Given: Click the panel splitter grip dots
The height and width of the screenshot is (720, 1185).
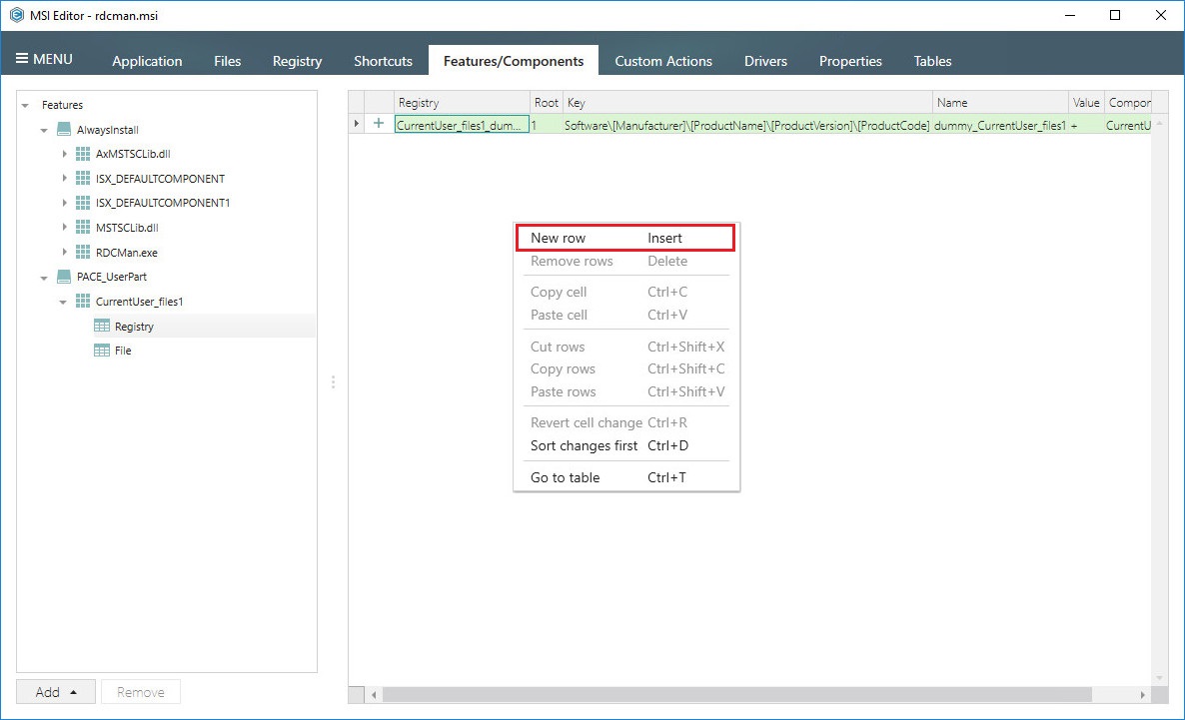Looking at the screenshot, I should pyautogui.click(x=333, y=382).
